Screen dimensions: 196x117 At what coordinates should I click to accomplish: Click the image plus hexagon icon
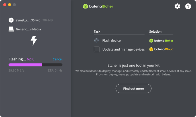tap(11, 20)
